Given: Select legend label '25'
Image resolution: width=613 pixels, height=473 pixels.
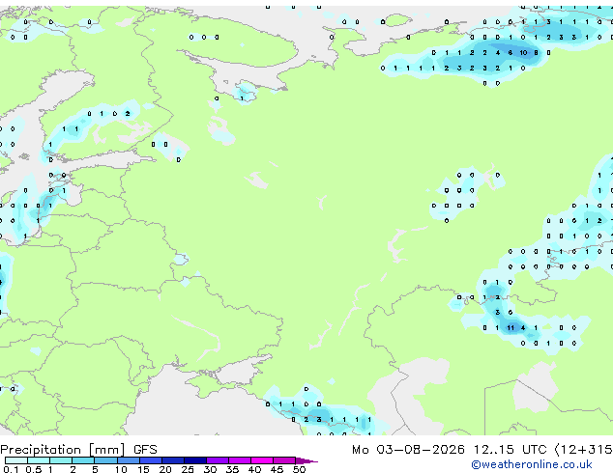Looking at the screenshot, I should click(188, 469).
